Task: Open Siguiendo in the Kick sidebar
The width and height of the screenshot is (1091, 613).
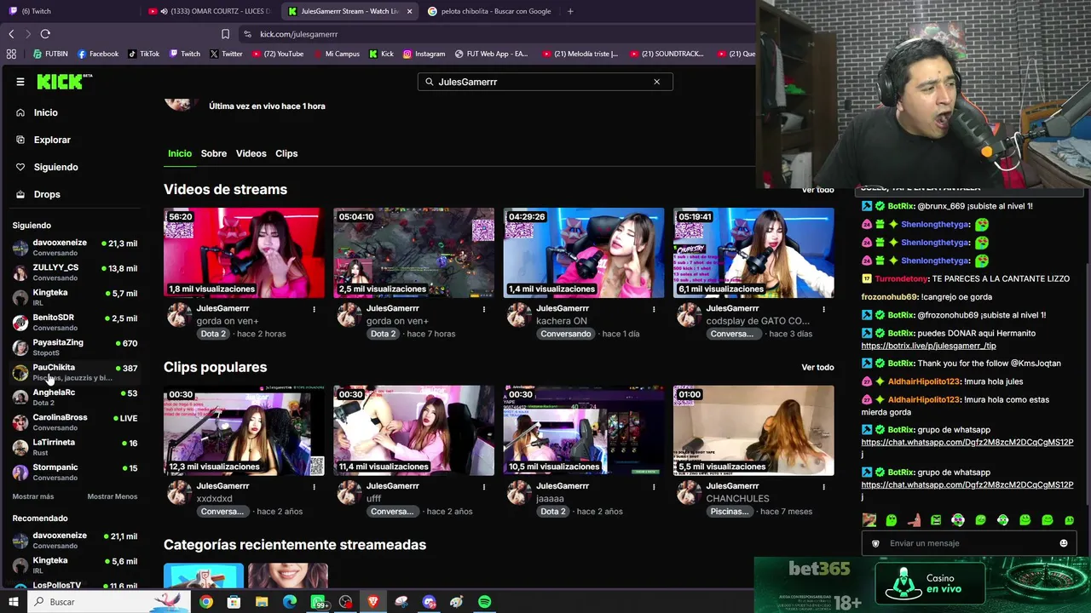Action: pos(55,167)
